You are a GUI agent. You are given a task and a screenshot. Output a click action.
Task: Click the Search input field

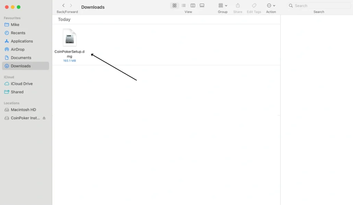[x=321, y=6]
